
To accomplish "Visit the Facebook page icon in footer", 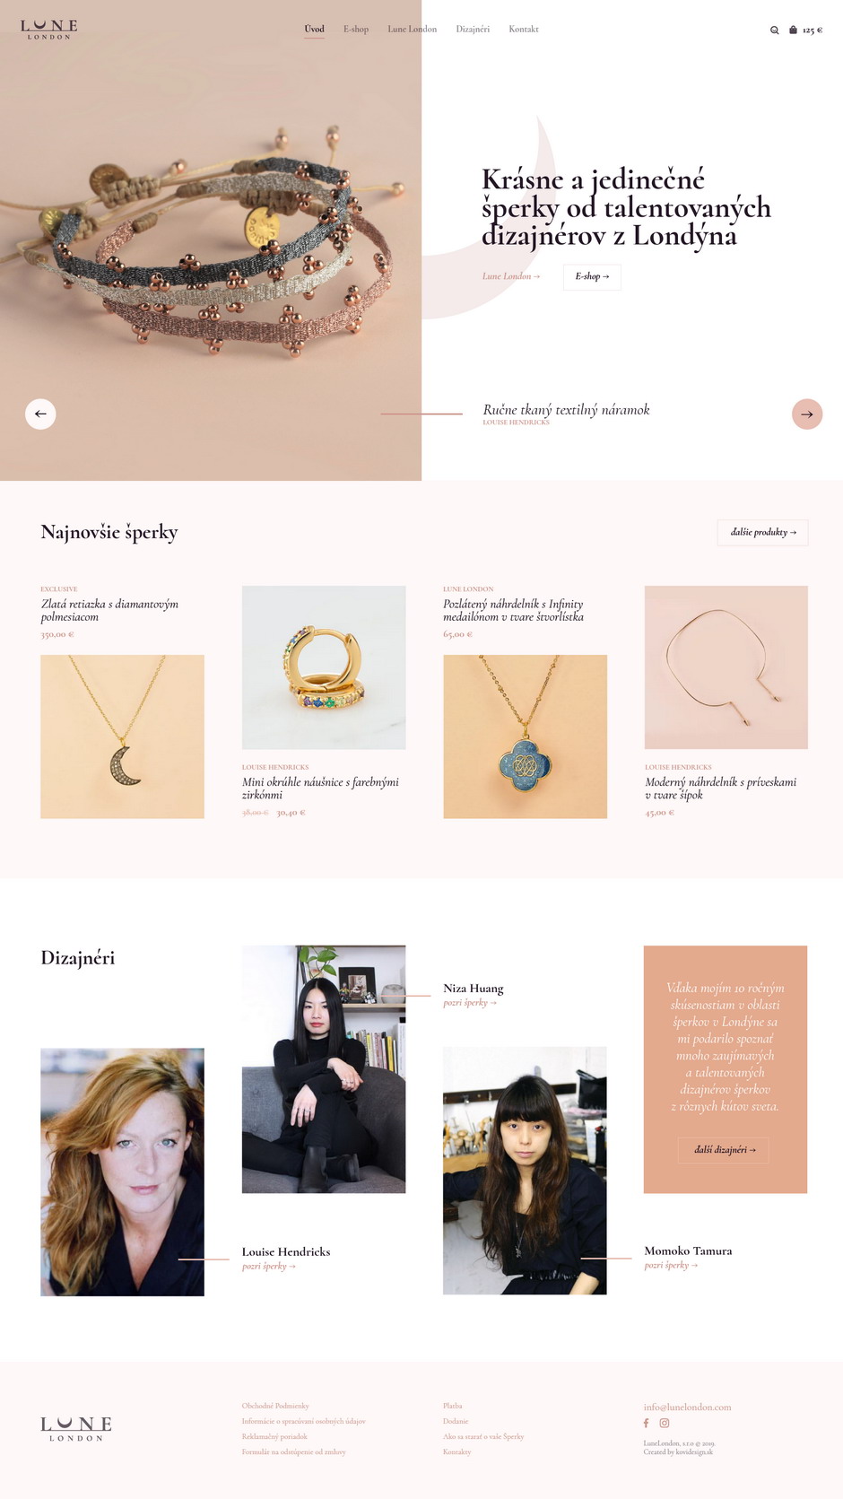I will click(646, 1423).
